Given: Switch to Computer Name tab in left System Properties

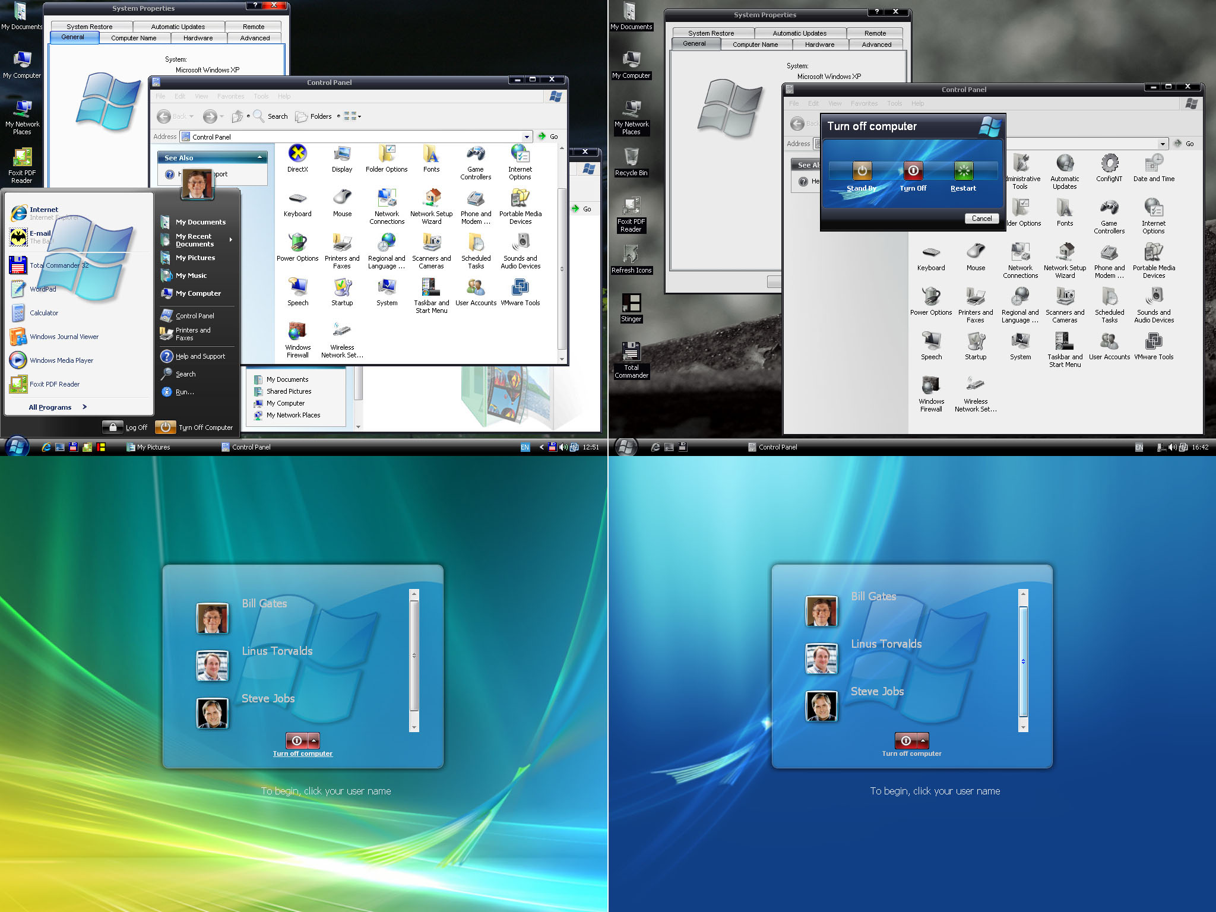Looking at the screenshot, I should tap(134, 38).
